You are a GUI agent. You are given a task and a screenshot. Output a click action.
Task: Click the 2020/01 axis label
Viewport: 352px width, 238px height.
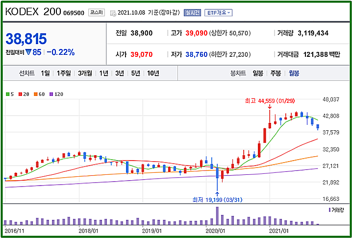click(215, 230)
